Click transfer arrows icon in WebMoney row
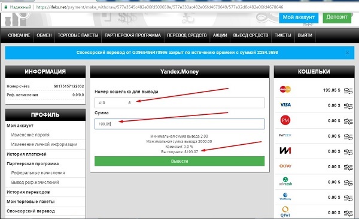 tap(348, 198)
